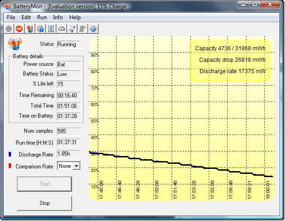Open the Edit menu
The height and width of the screenshot is (221, 285).
click(x=26, y=17)
